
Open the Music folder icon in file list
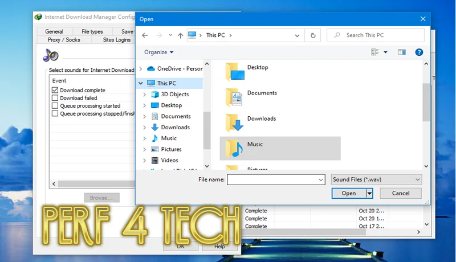coord(234,148)
